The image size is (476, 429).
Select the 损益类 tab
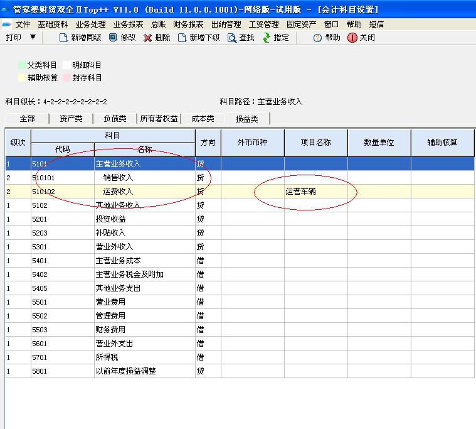click(x=247, y=119)
